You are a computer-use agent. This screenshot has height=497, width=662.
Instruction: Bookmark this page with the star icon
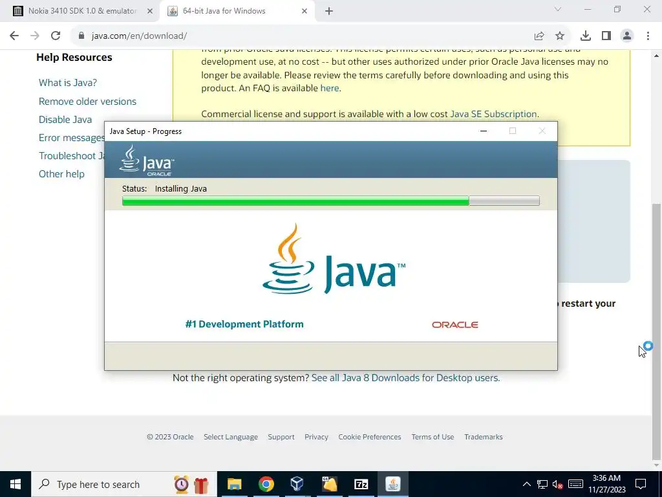tap(560, 36)
